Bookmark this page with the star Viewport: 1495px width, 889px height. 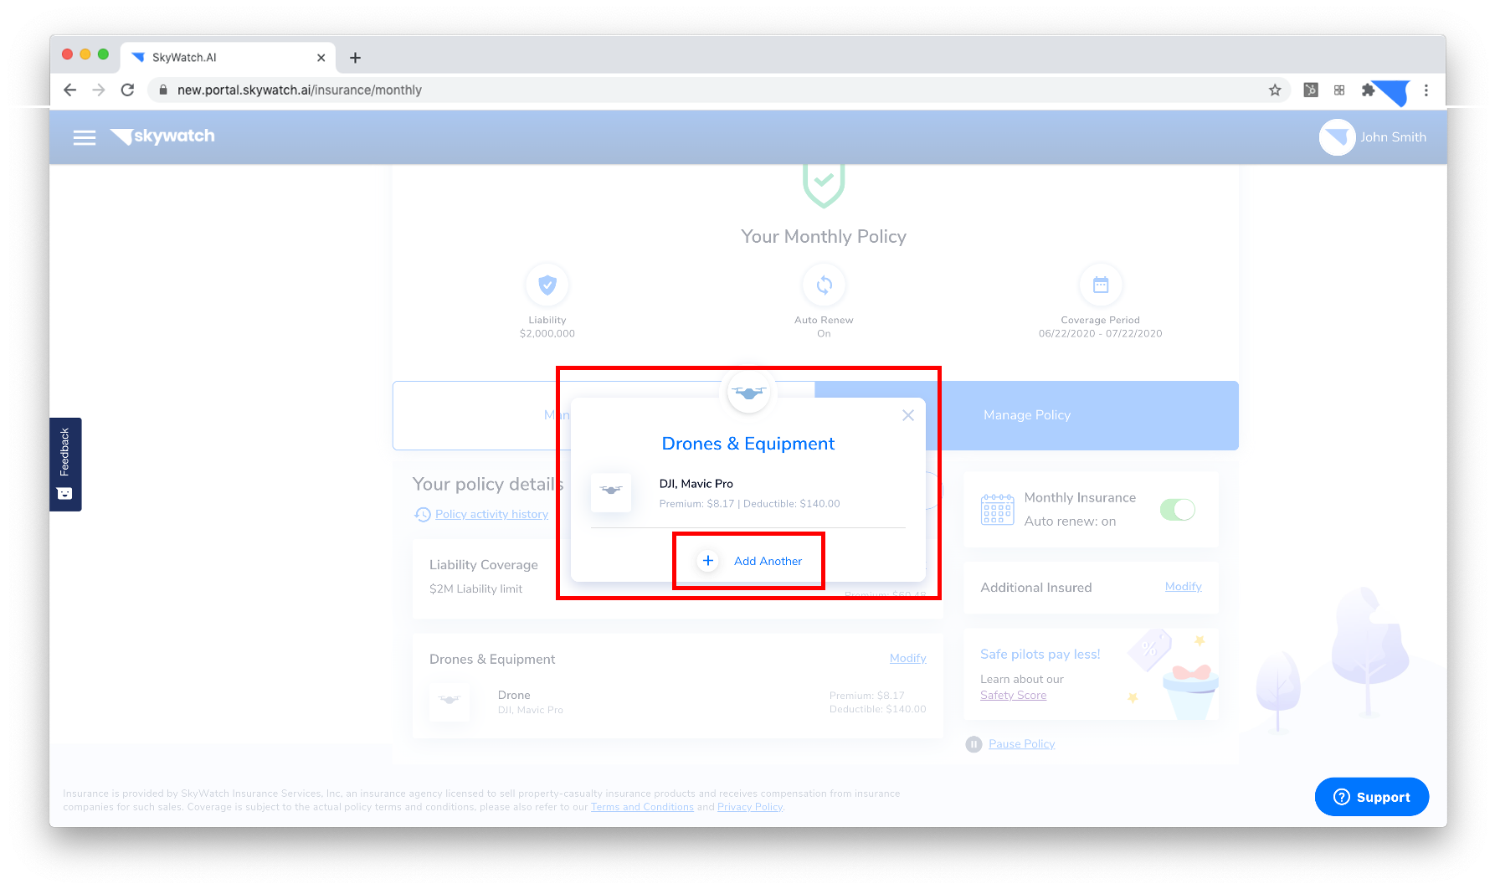[1275, 90]
